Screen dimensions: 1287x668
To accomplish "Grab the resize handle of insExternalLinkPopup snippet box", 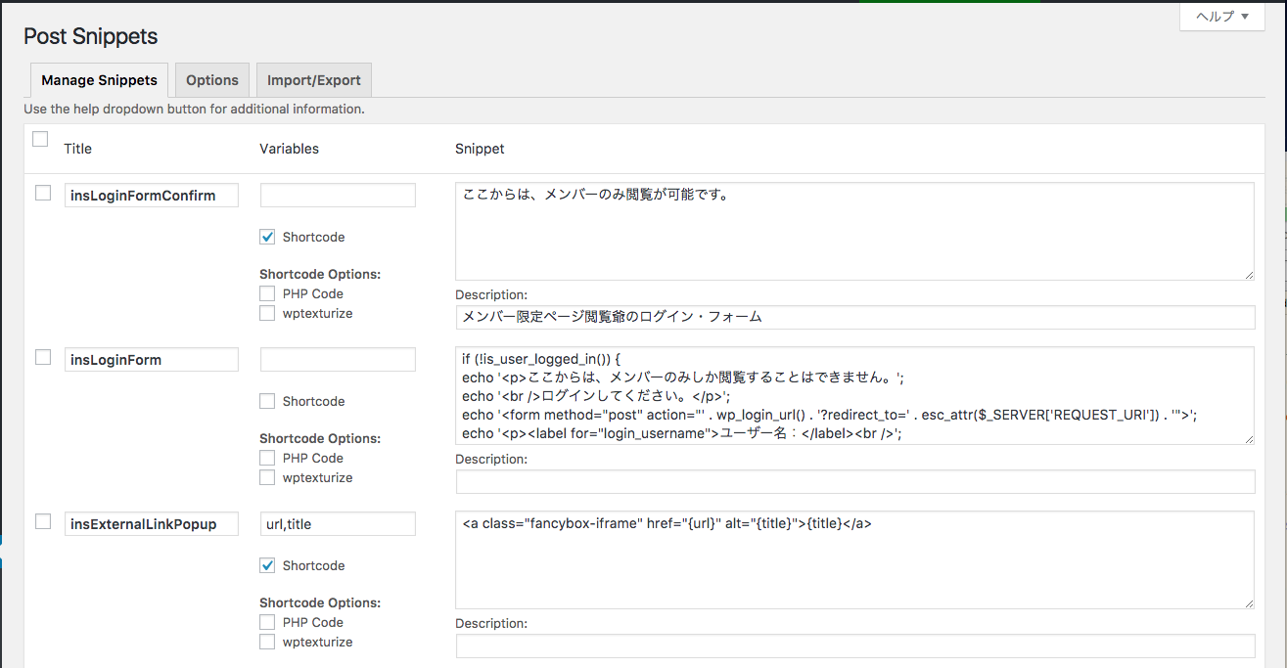I will click(x=1248, y=603).
